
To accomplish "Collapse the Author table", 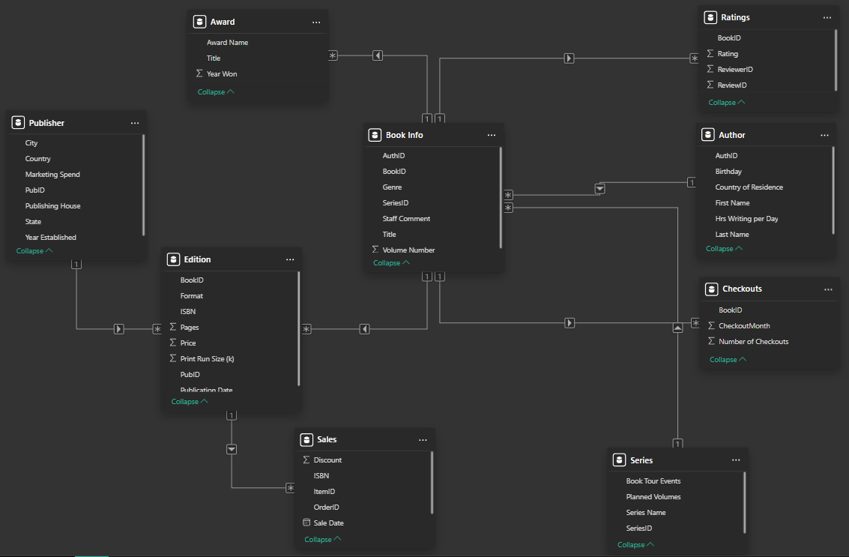I will [x=724, y=249].
